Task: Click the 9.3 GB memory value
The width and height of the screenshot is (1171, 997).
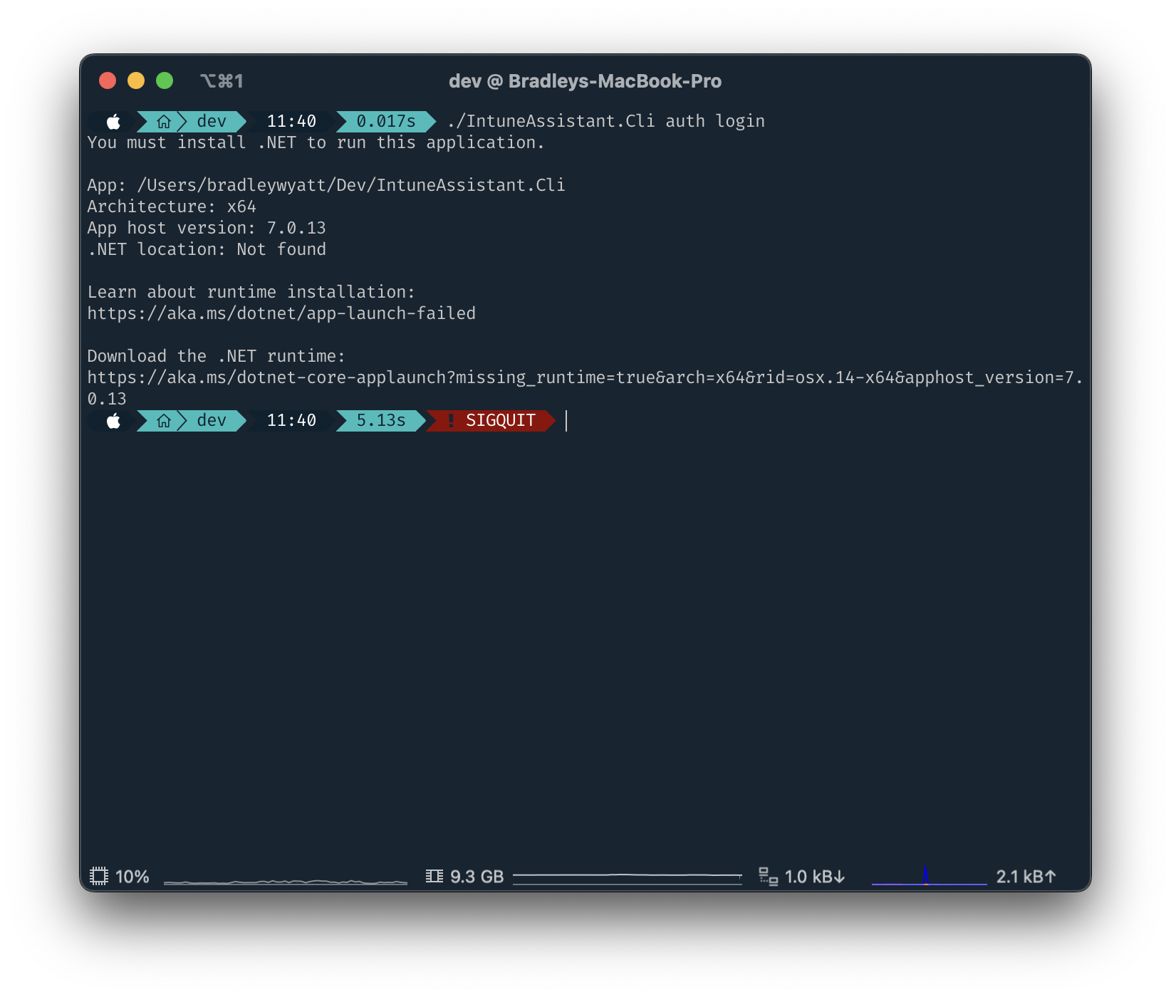Action: point(477,877)
